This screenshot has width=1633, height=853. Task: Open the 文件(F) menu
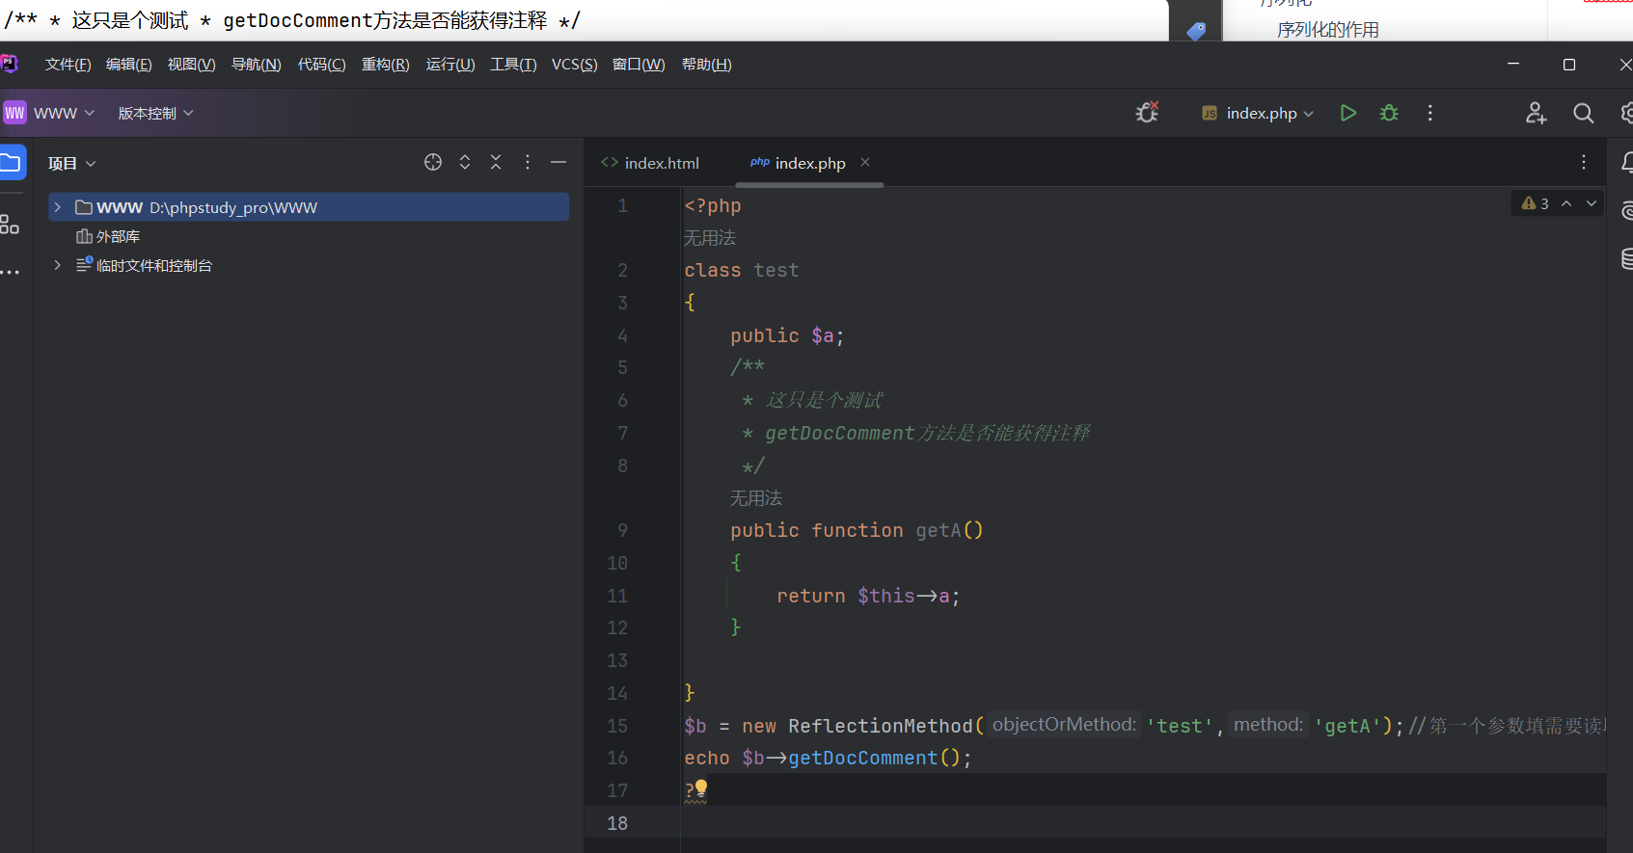point(68,65)
